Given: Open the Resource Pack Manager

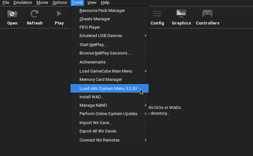Looking at the screenshot, I should point(102,11).
